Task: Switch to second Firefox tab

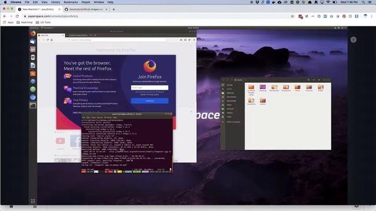Action: [x=79, y=35]
